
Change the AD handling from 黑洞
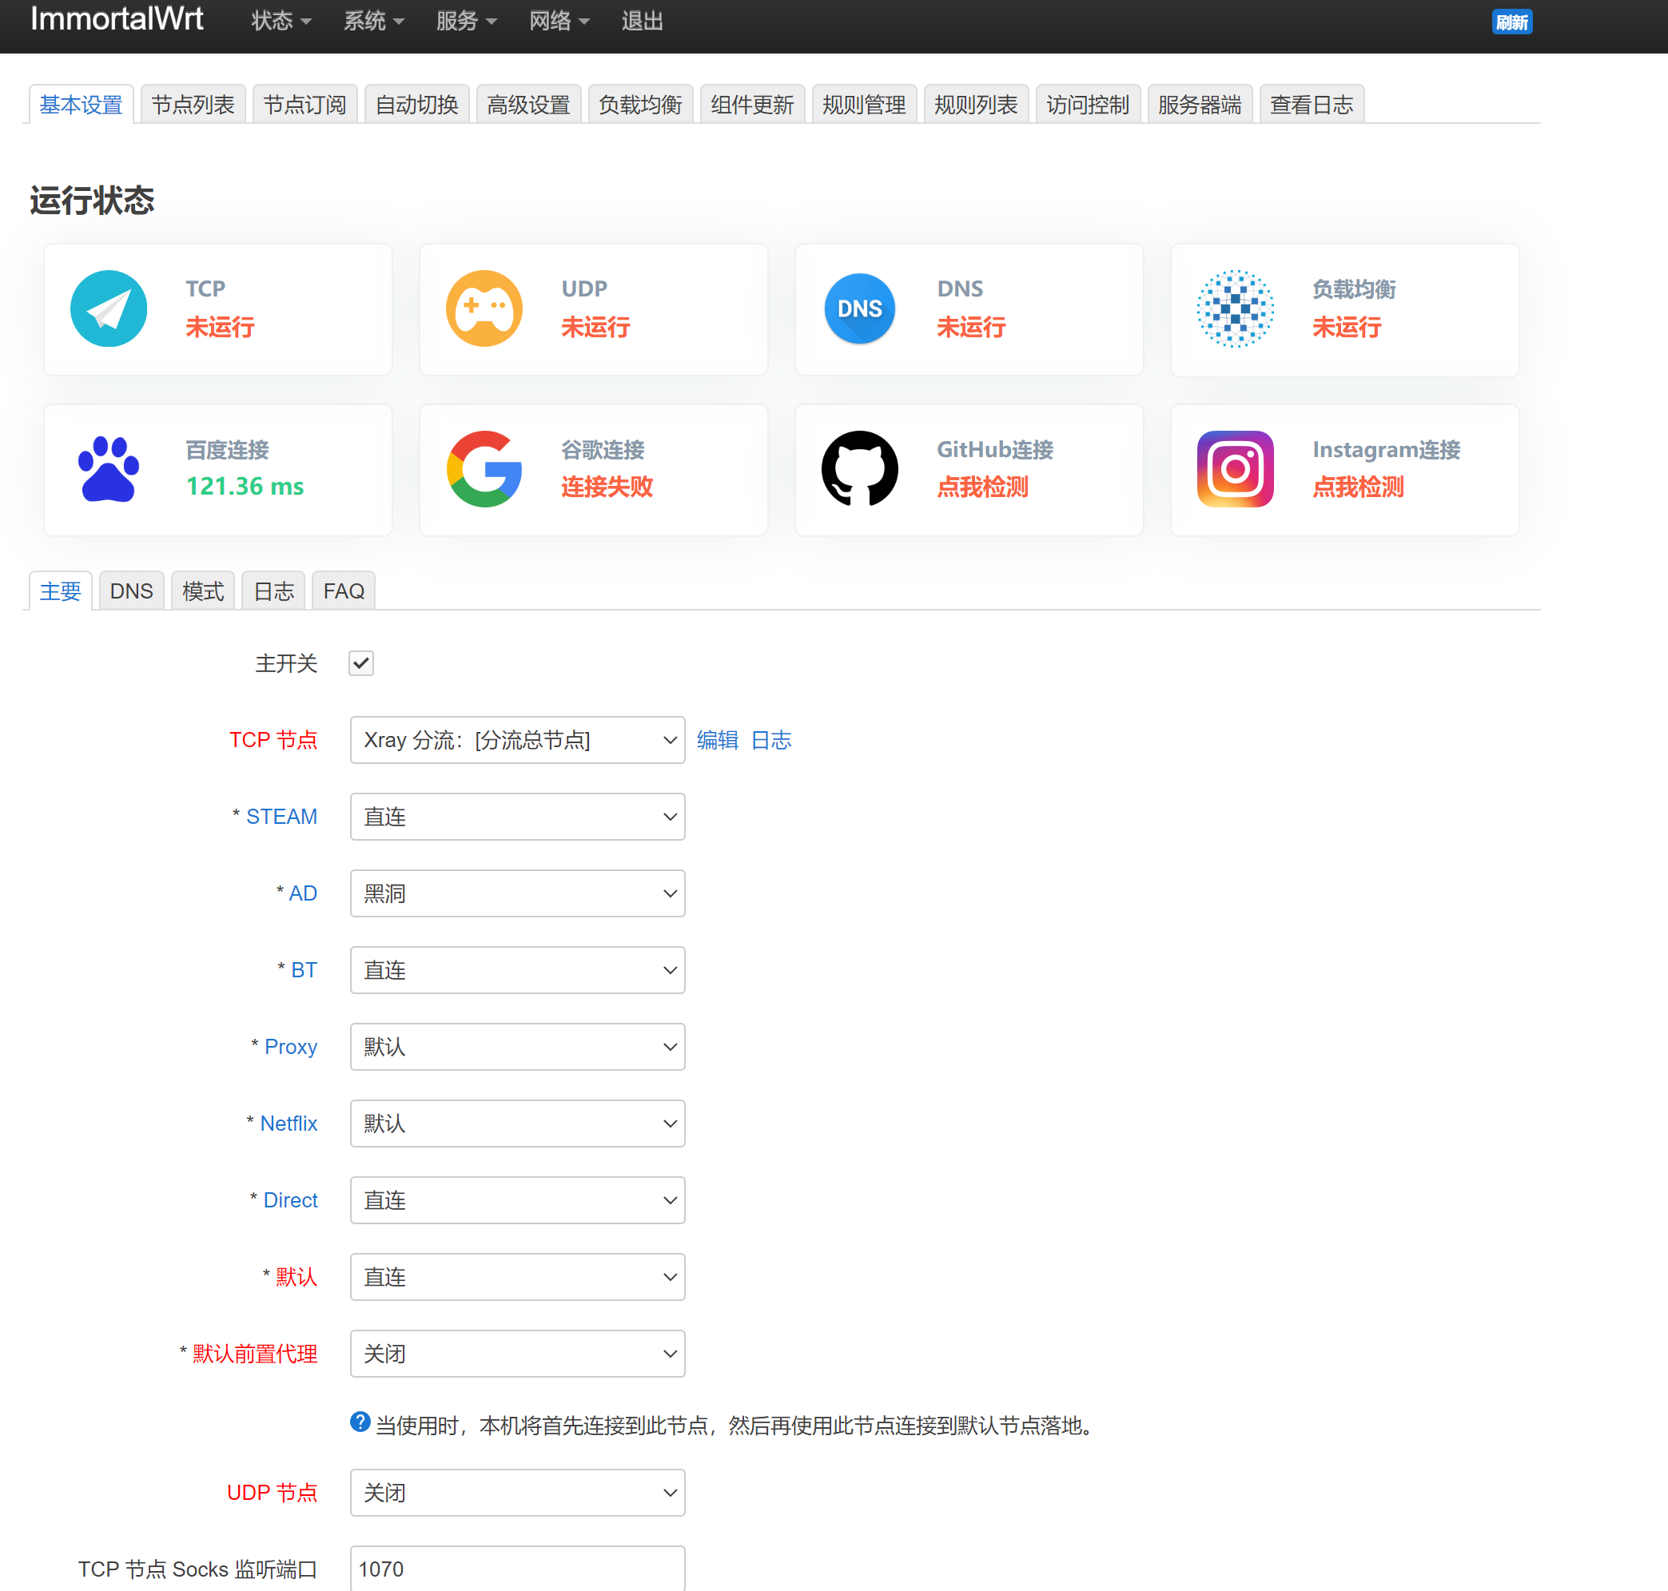(x=516, y=893)
